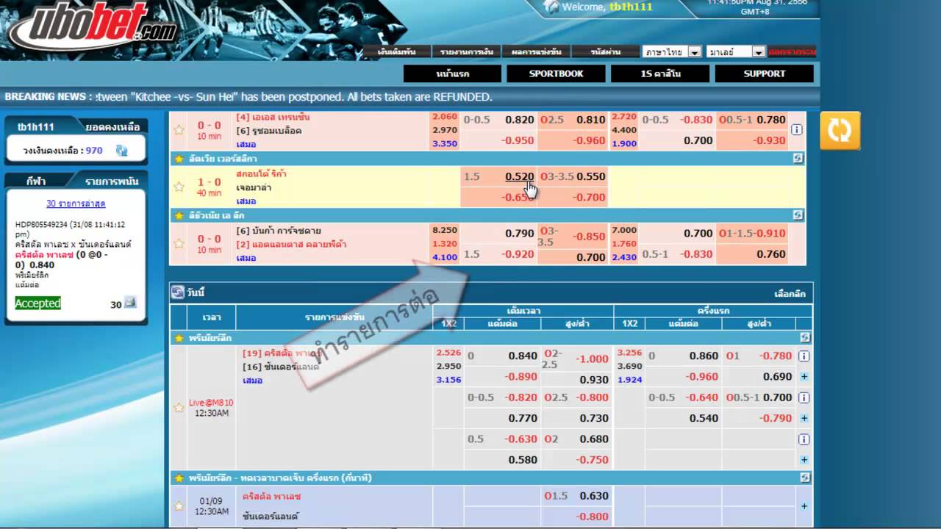This screenshot has height=529, width=941.
Task: Open the มาเลย์ odds type dropdown
Action: 735,51
